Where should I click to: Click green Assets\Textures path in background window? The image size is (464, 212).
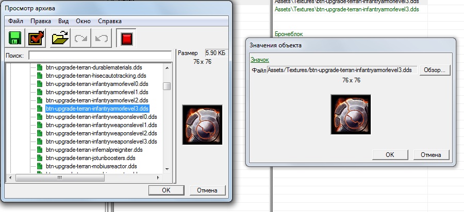pyautogui.click(x=347, y=9)
